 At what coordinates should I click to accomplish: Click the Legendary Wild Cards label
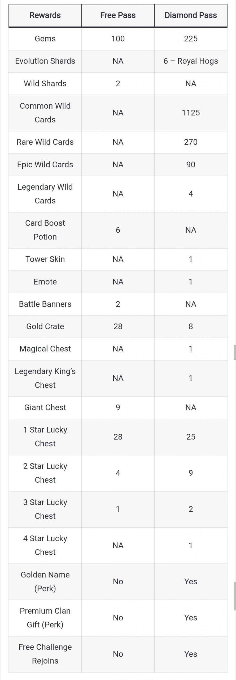(x=45, y=194)
